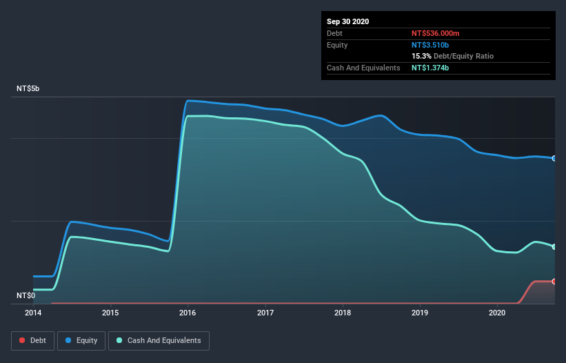Viewport: 566px width, 363px height.
Task: Click the Debt label in tooltip
Action: click(x=334, y=33)
